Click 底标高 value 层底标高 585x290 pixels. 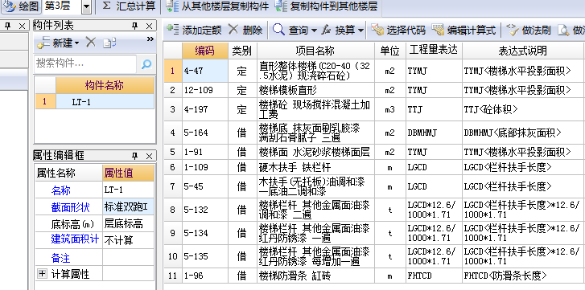point(128,223)
